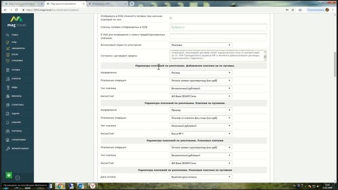Open the Направление dropdown showing Приход
338x190 pixels.
click(201, 110)
